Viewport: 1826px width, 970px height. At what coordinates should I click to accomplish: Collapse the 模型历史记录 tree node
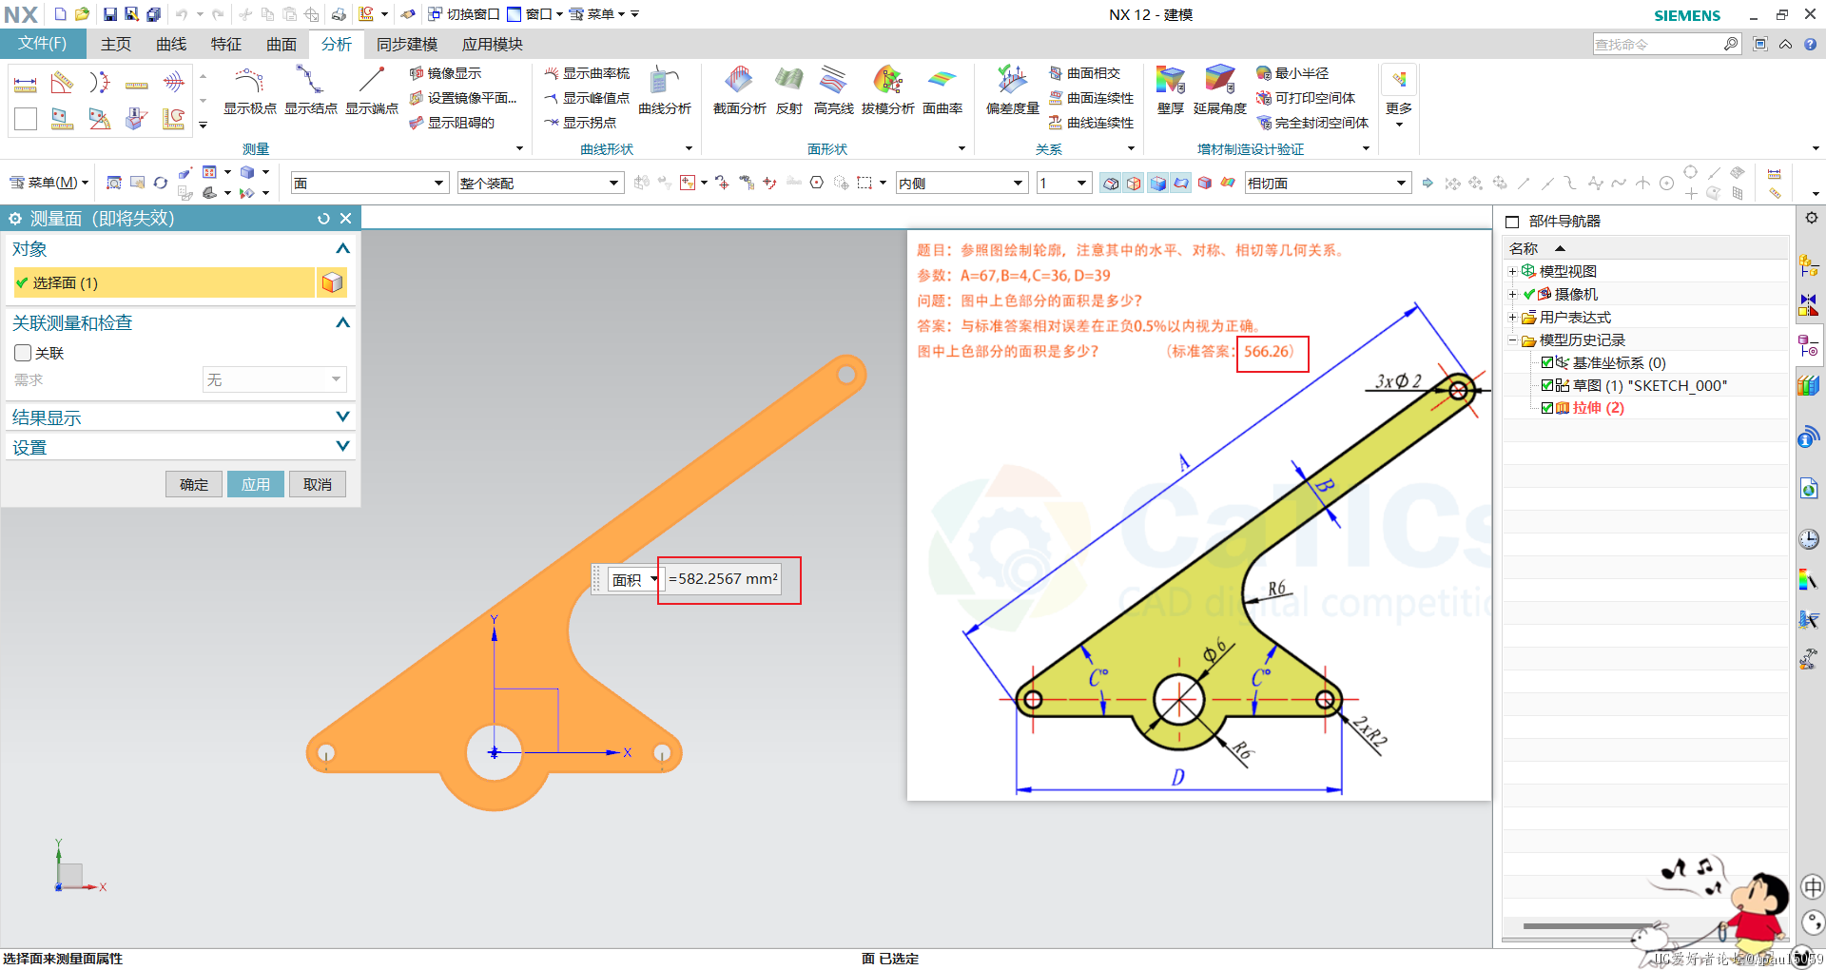click(1512, 340)
